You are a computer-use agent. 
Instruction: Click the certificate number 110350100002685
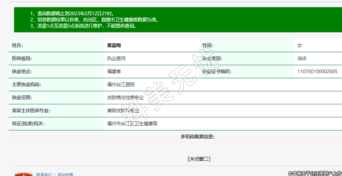point(317,71)
